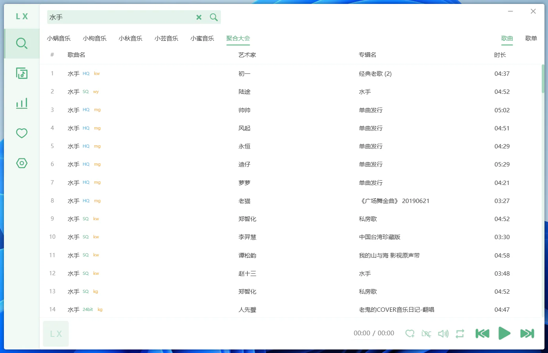Open the playlist library sidebar icon
The image size is (548, 353).
click(x=22, y=73)
